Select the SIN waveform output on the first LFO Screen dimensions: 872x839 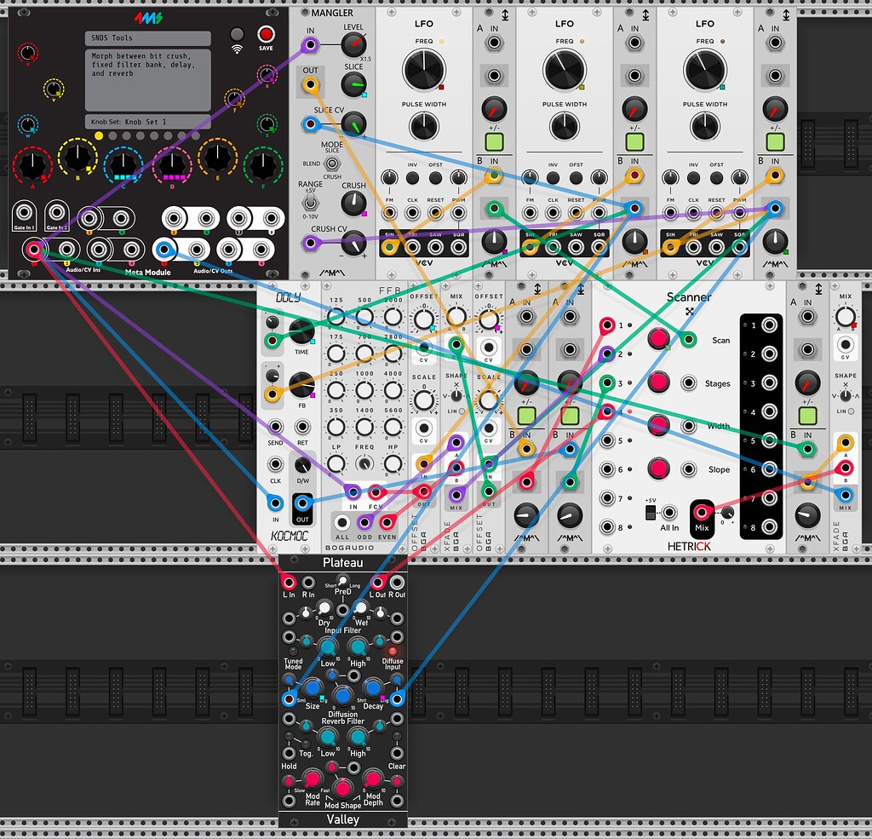click(391, 247)
